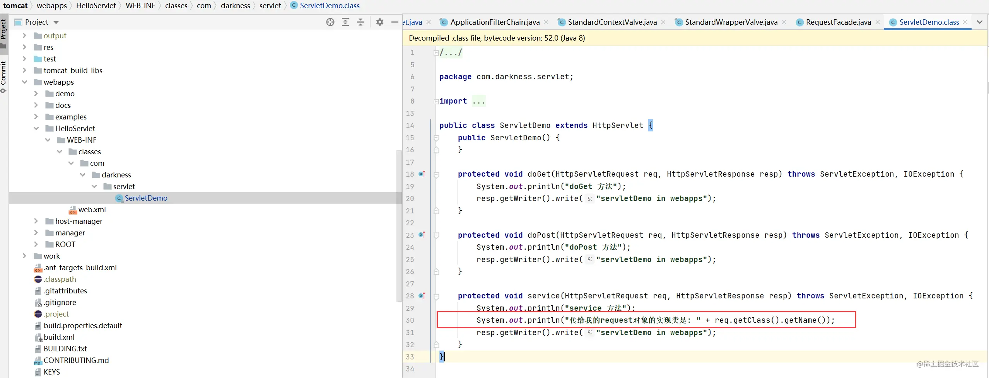Open build.properties.default file
989x378 pixels.
click(83, 325)
